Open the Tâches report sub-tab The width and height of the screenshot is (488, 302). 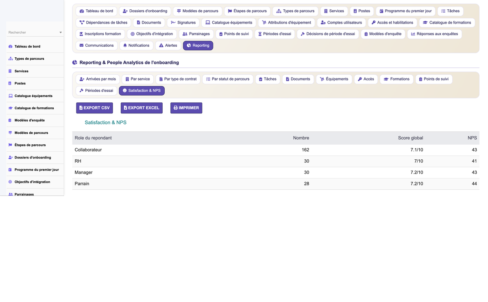(268, 79)
